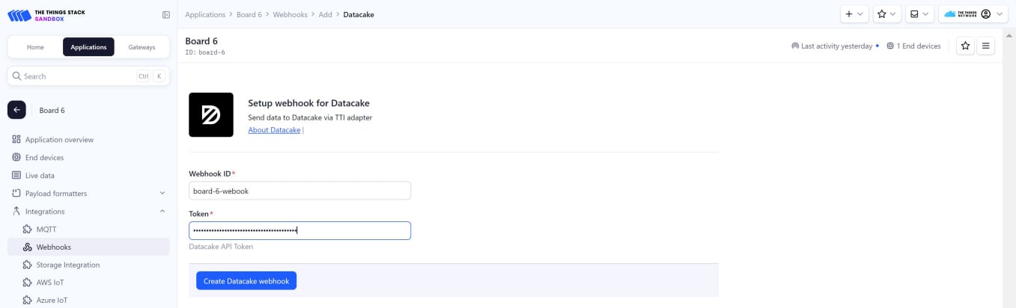Click the Datacake API Token hint
Image resolution: width=1016 pixels, height=308 pixels.
point(221,246)
